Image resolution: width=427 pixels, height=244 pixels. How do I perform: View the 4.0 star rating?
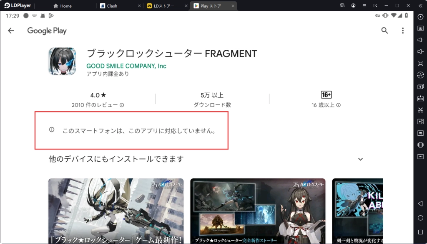pos(98,95)
